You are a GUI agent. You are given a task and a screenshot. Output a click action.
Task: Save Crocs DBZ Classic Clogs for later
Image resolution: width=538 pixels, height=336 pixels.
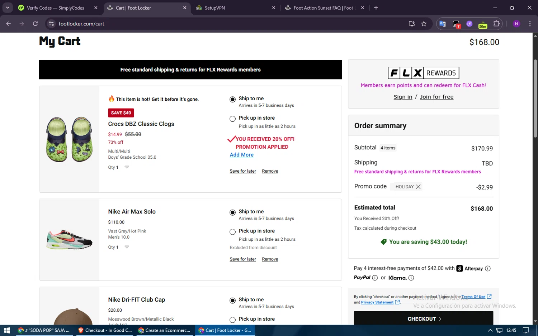coord(243,171)
